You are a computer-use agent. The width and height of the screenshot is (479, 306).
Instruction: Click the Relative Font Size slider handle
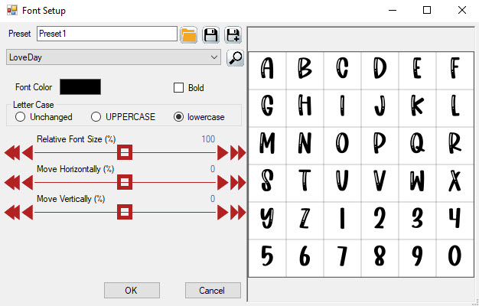point(125,152)
